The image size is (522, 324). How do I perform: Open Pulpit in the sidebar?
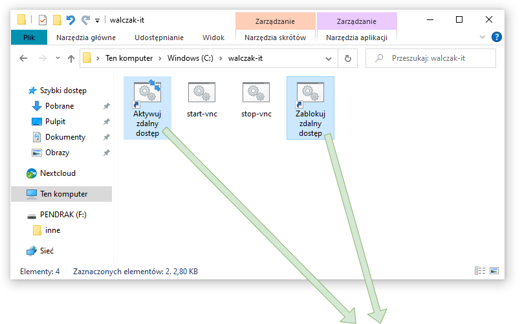click(55, 122)
